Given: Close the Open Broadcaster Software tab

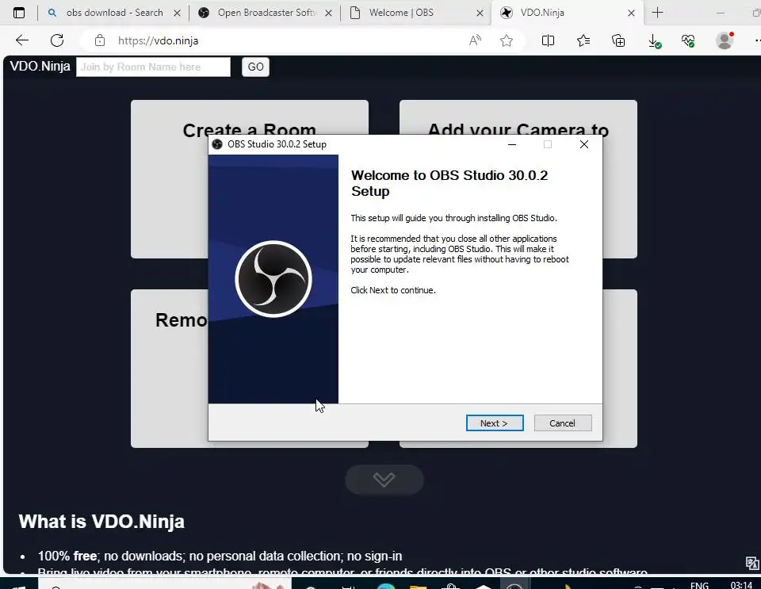Looking at the screenshot, I should click(x=328, y=13).
